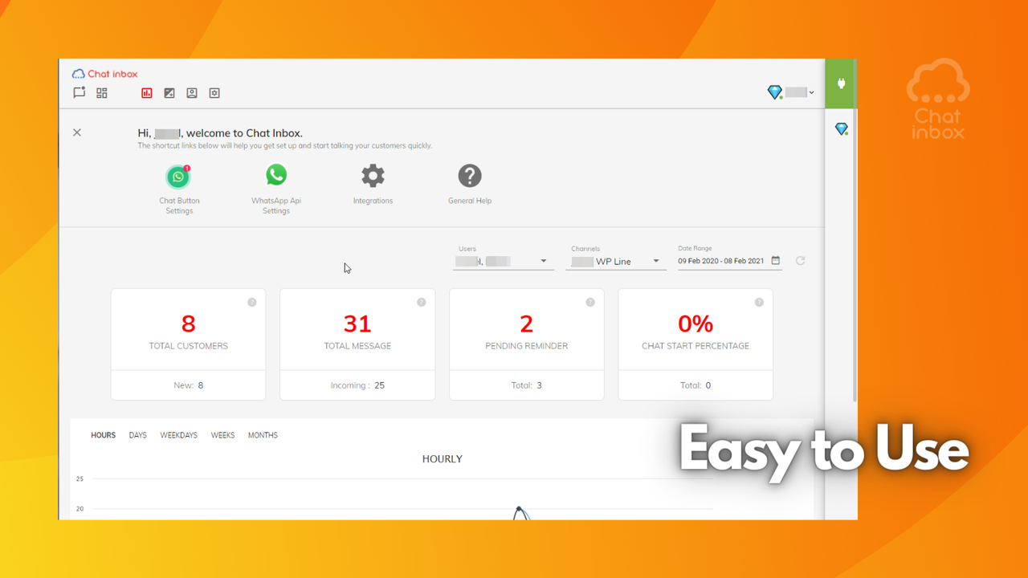
Task: Click help icon on Total Customers card
Action: pyautogui.click(x=252, y=303)
